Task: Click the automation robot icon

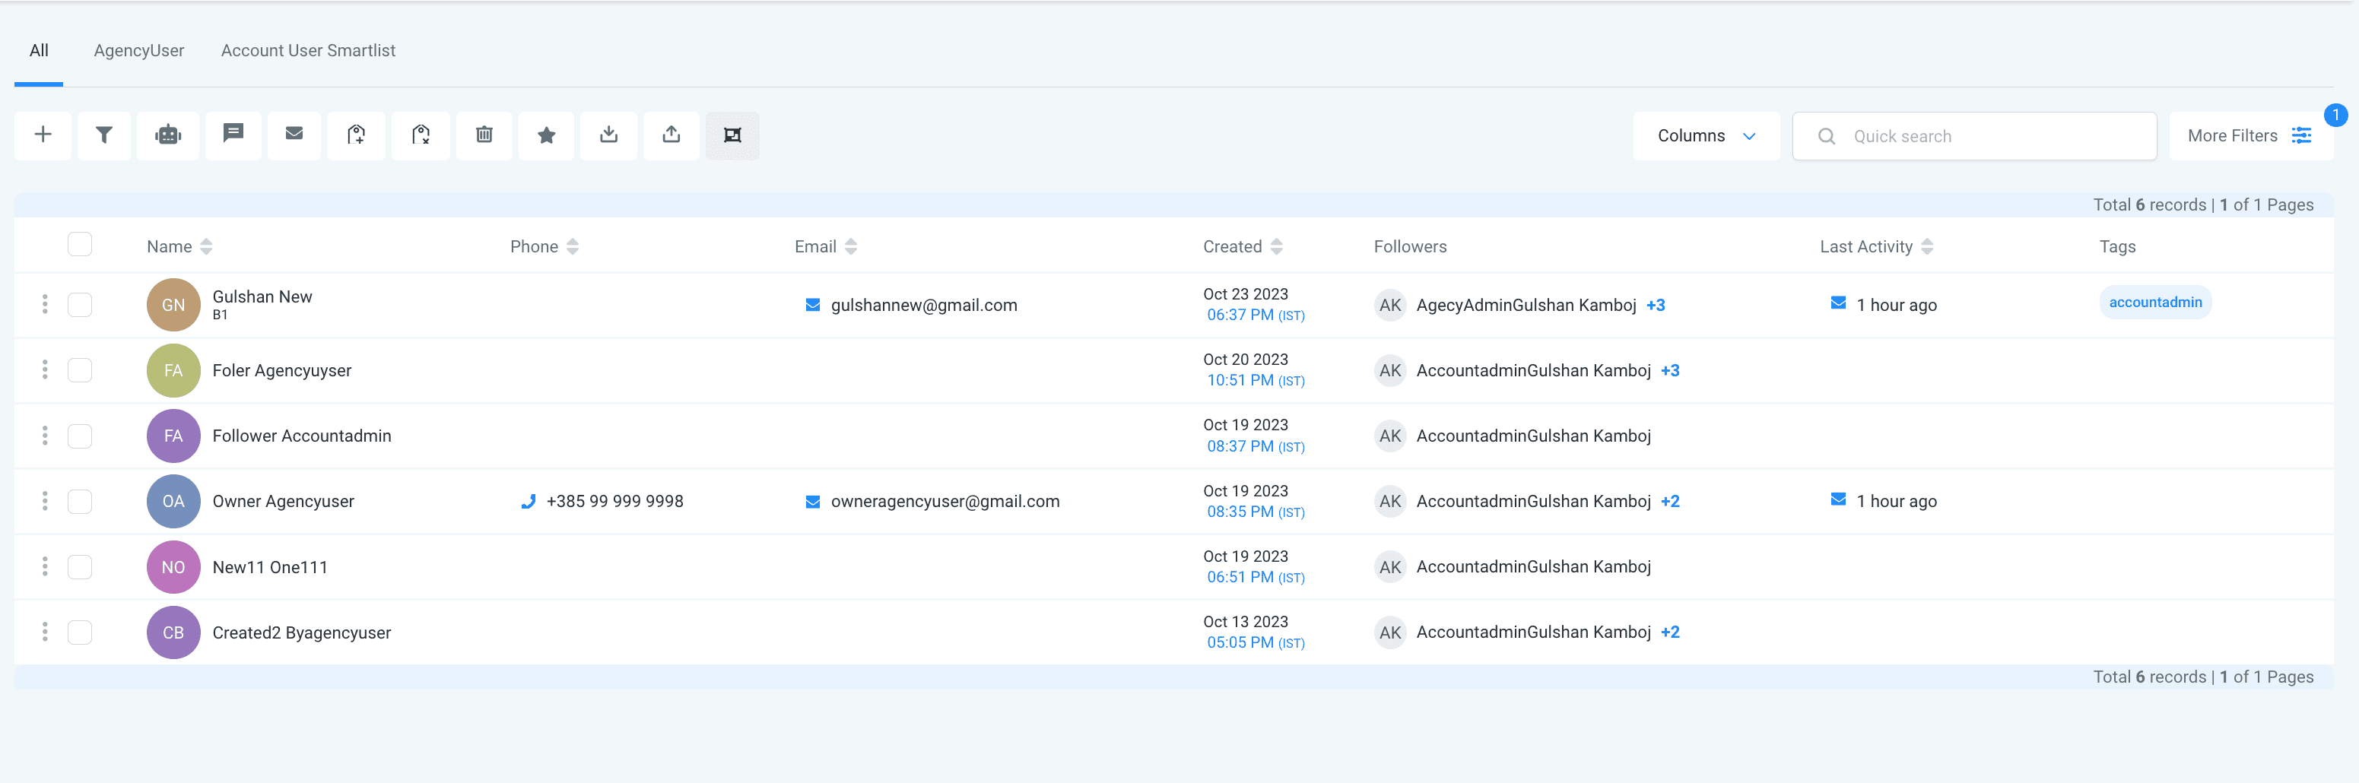Action: 169,135
